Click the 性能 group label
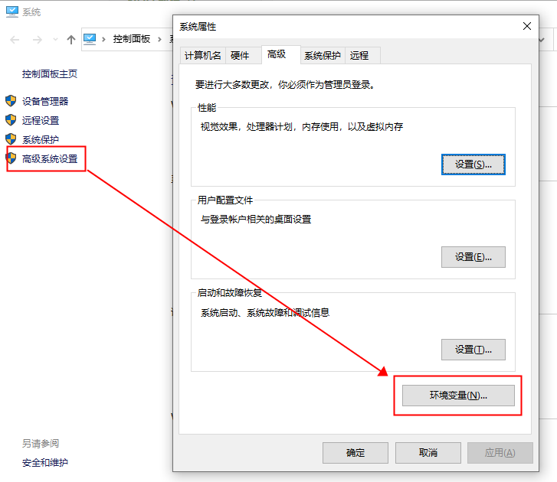 tap(207, 107)
